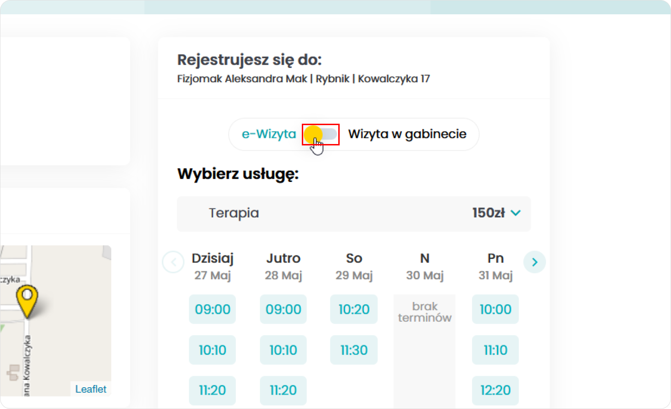
Task: Book 09:00 slot for Dzisiaj 27 Maj
Action: coord(212,309)
